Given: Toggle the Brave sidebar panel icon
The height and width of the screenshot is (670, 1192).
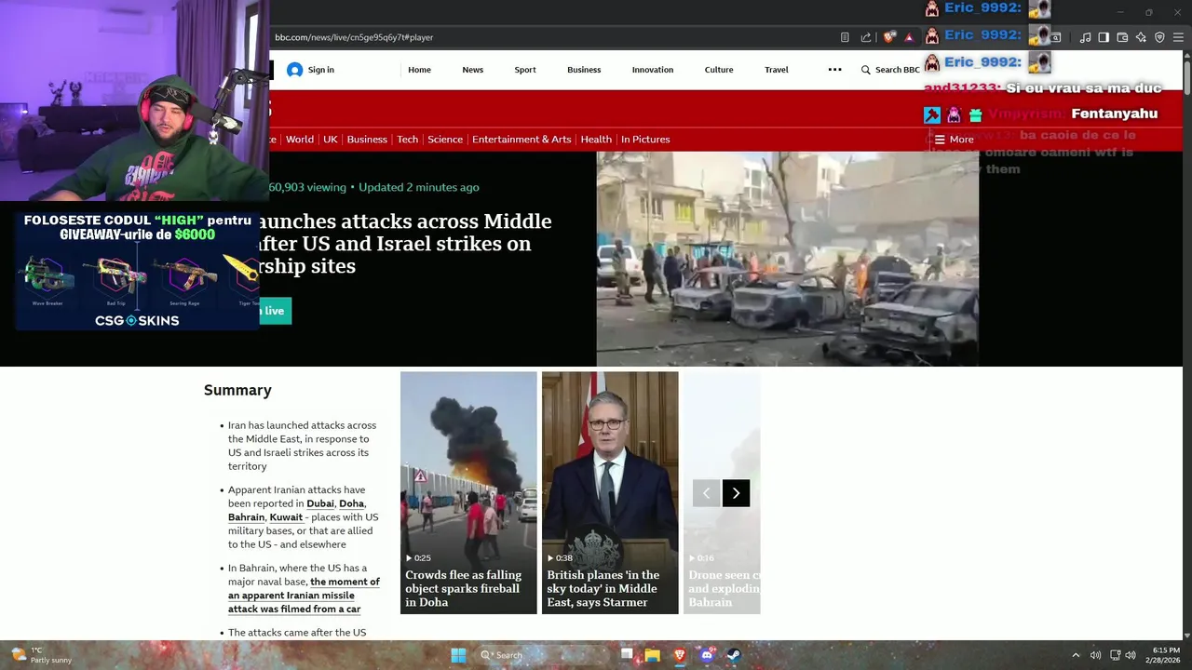Looking at the screenshot, I should pos(1104,37).
